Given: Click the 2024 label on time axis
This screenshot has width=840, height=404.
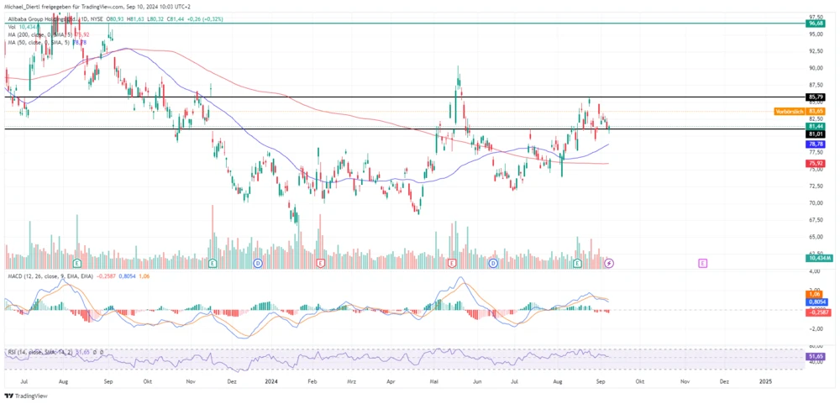Looking at the screenshot, I should (270, 380).
